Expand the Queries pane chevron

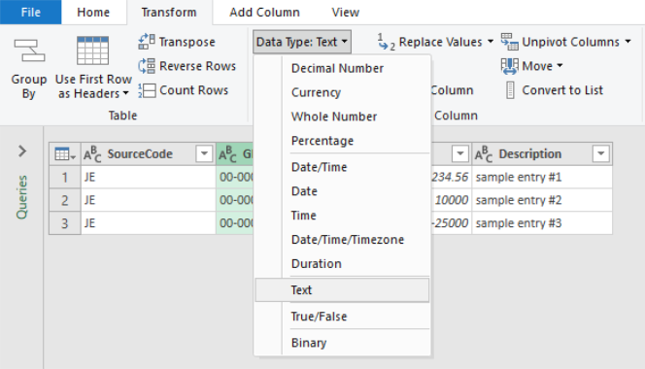click(22, 151)
